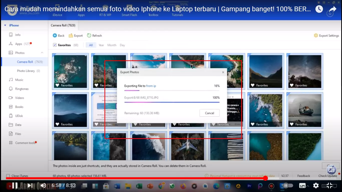342x192 pixels.
Task: Open Firefox on the recorded taskbar
Action: coord(183,186)
